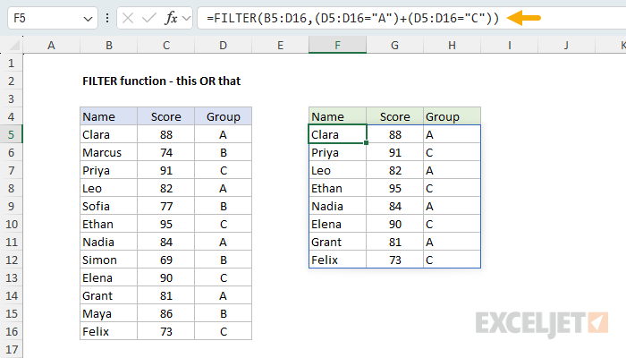Click the formula bar vertical dots handle
This screenshot has height=358, width=626.
107,18
